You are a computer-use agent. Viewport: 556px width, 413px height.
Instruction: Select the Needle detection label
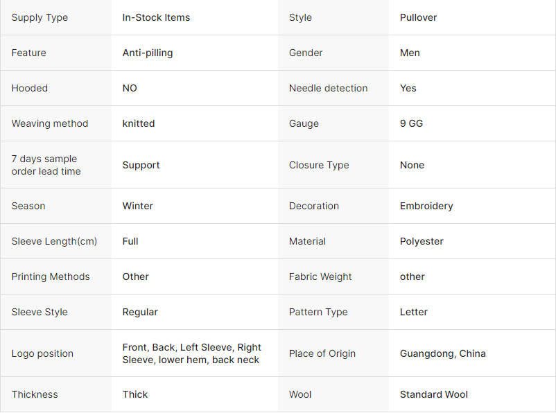pos(328,88)
